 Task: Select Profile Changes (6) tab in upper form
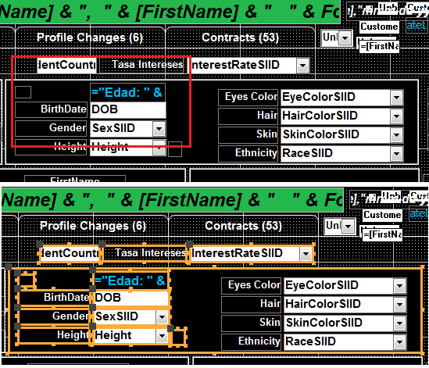tap(90, 38)
